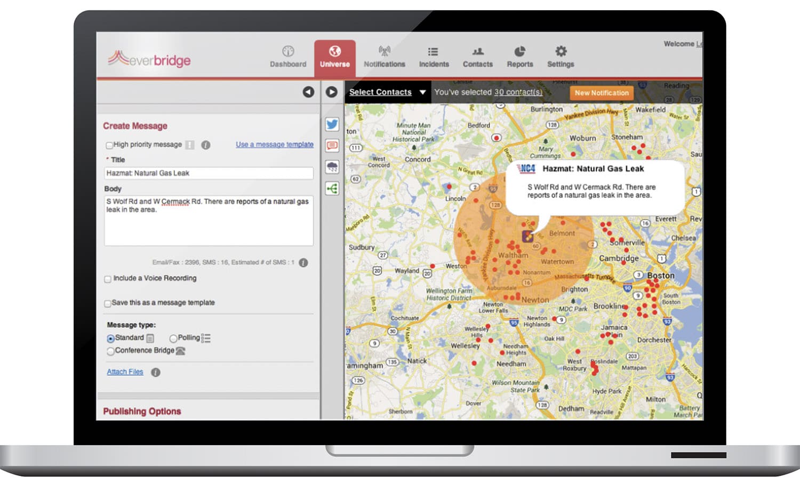800x491 pixels.
Task: Collapse panel with left arrow icon
Action: [308, 92]
